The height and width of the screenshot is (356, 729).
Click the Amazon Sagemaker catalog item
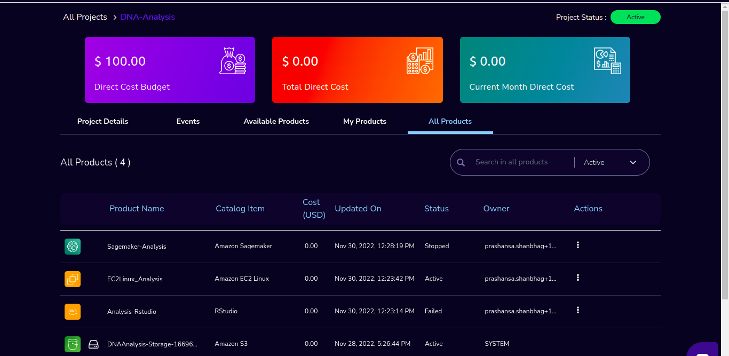pos(243,246)
